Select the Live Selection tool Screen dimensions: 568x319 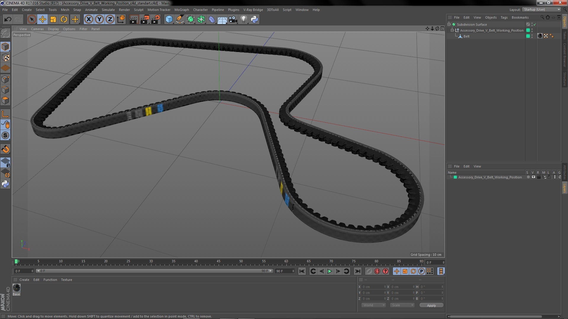32,19
